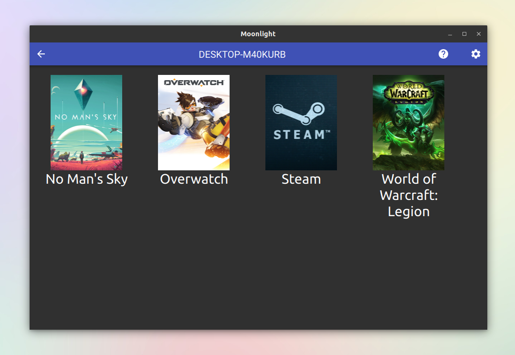Maximize the Moonlight window

[x=464, y=34]
